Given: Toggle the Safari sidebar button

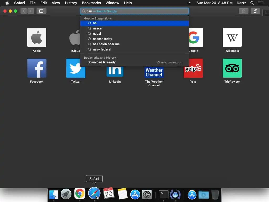Looking at the screenshot, I should [x=41, y=11].
